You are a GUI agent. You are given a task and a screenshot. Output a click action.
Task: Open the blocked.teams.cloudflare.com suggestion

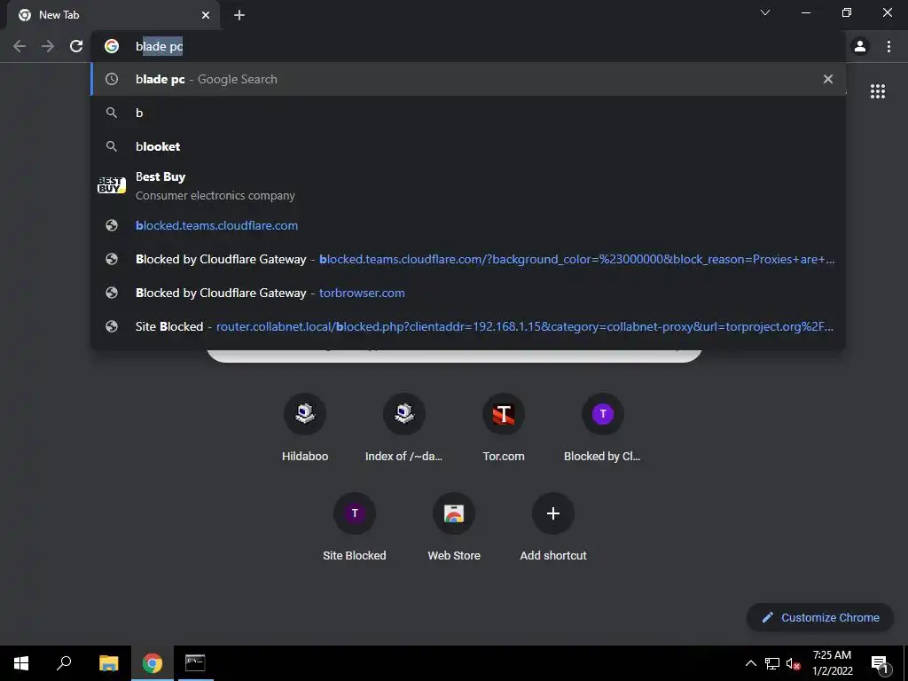pos(468,225)
